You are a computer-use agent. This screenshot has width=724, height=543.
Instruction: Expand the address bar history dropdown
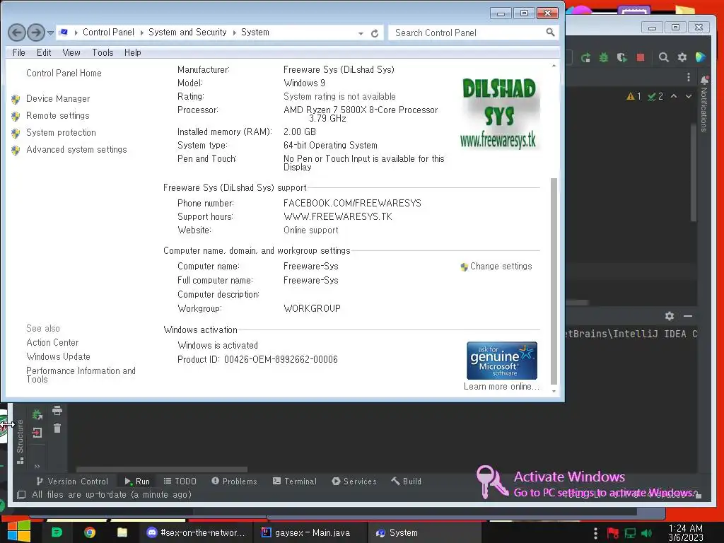tap(361, 33)
